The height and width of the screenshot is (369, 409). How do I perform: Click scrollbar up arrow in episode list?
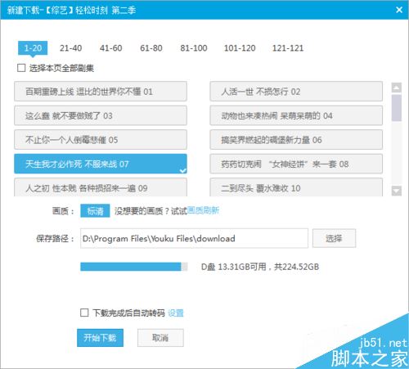click(397, 88)
